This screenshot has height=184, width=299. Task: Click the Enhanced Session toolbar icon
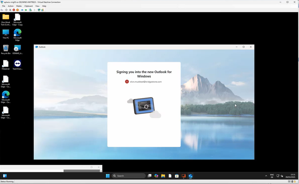click(39, 10)
